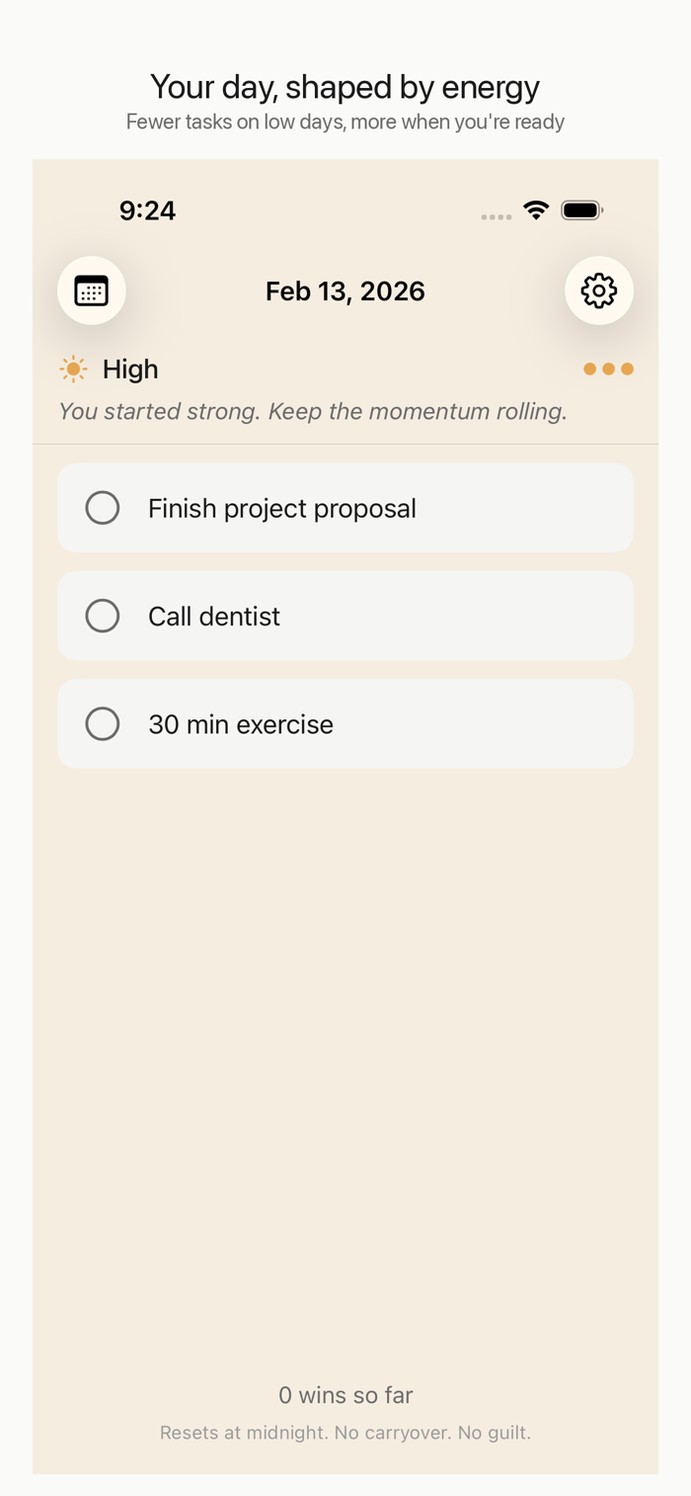Select the Call dentist task text
691x1496 pixels.
[214, 617]
